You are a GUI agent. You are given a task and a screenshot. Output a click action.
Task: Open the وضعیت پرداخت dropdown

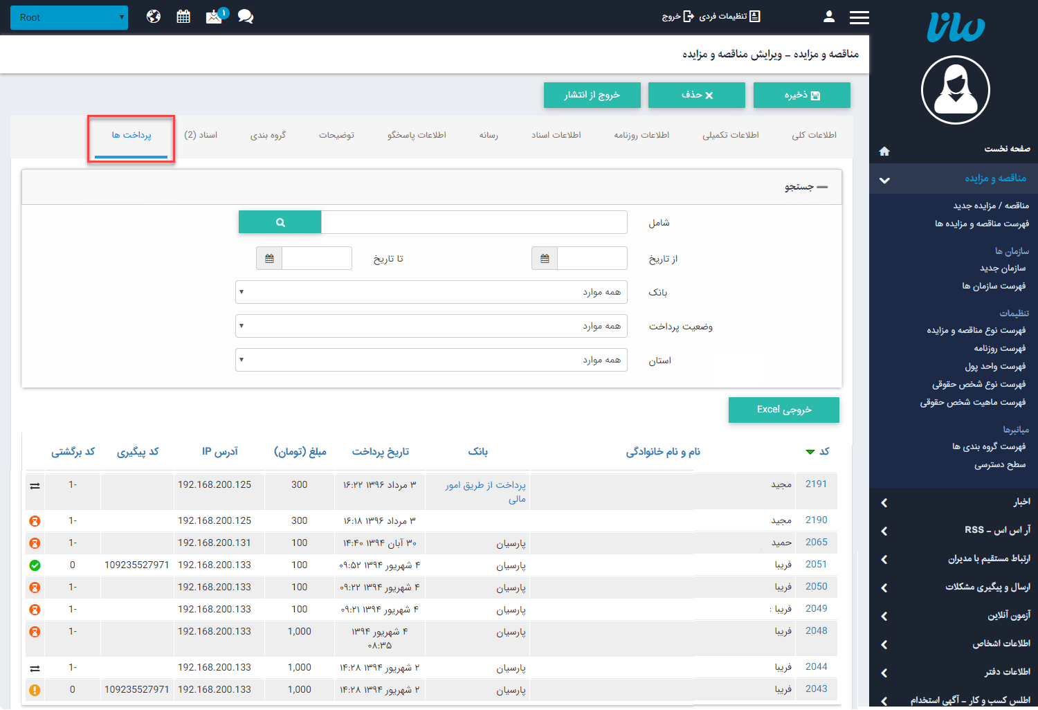(431, 325)
